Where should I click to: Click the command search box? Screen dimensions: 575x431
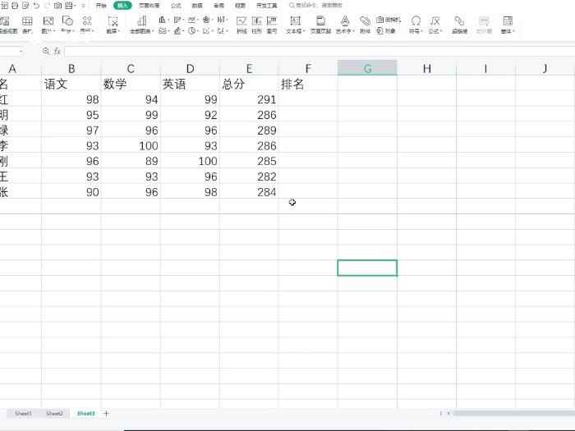315,6
